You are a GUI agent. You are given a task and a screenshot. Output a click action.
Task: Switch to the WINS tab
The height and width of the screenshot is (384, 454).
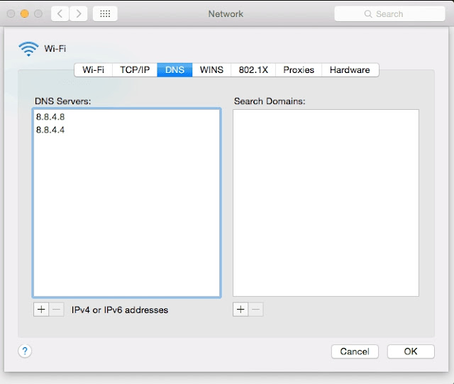point(211,69)
